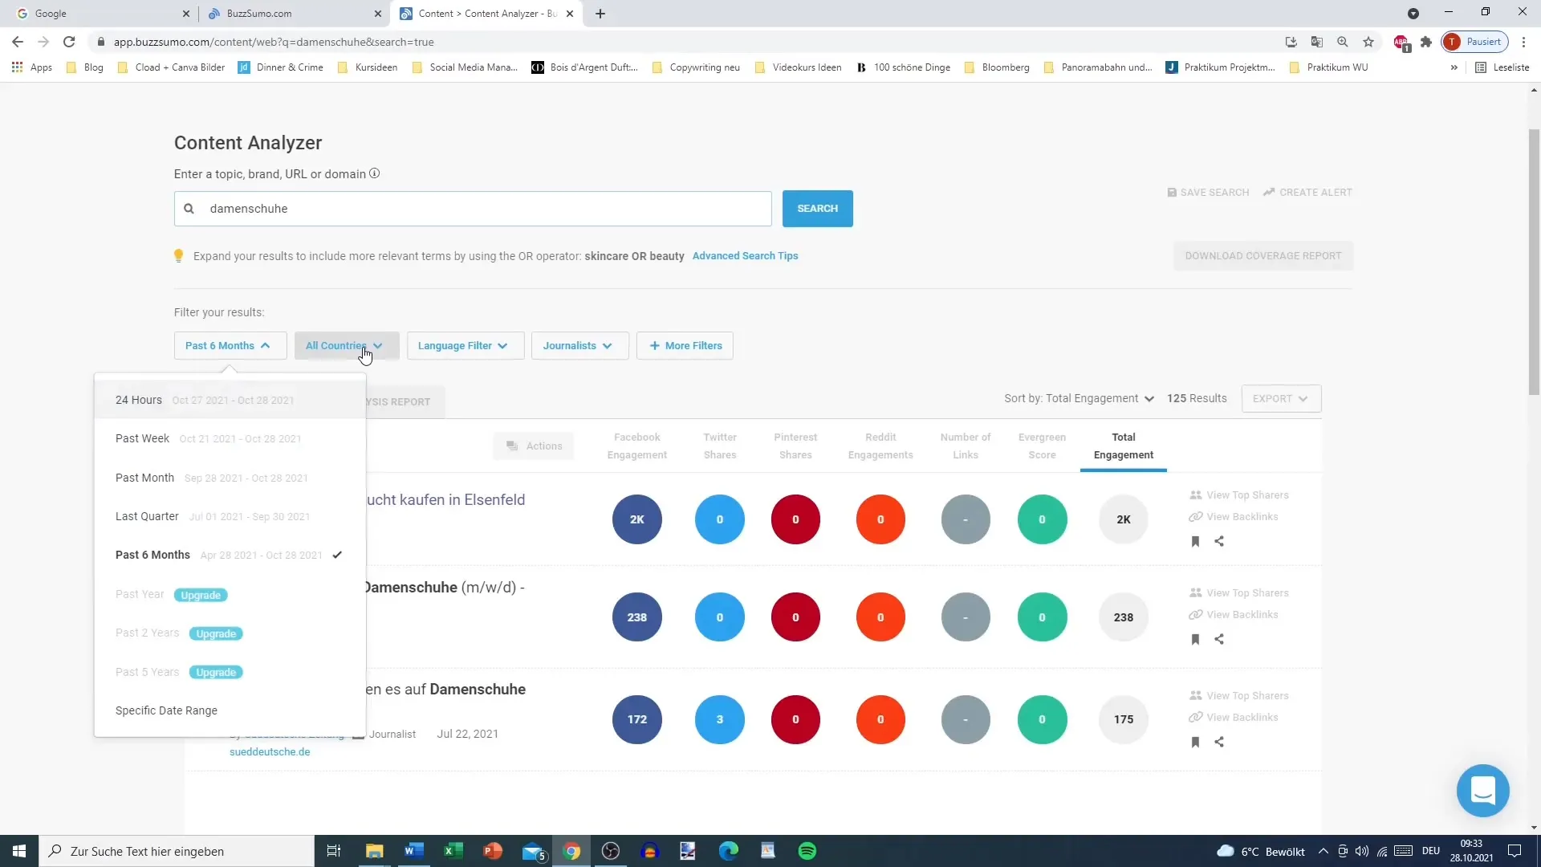Select the Past Month date option
Viewport: 1541px width, 867px height.
[230, 478]
